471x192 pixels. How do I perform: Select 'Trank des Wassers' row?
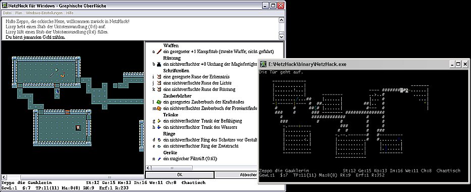coord(195,127)
